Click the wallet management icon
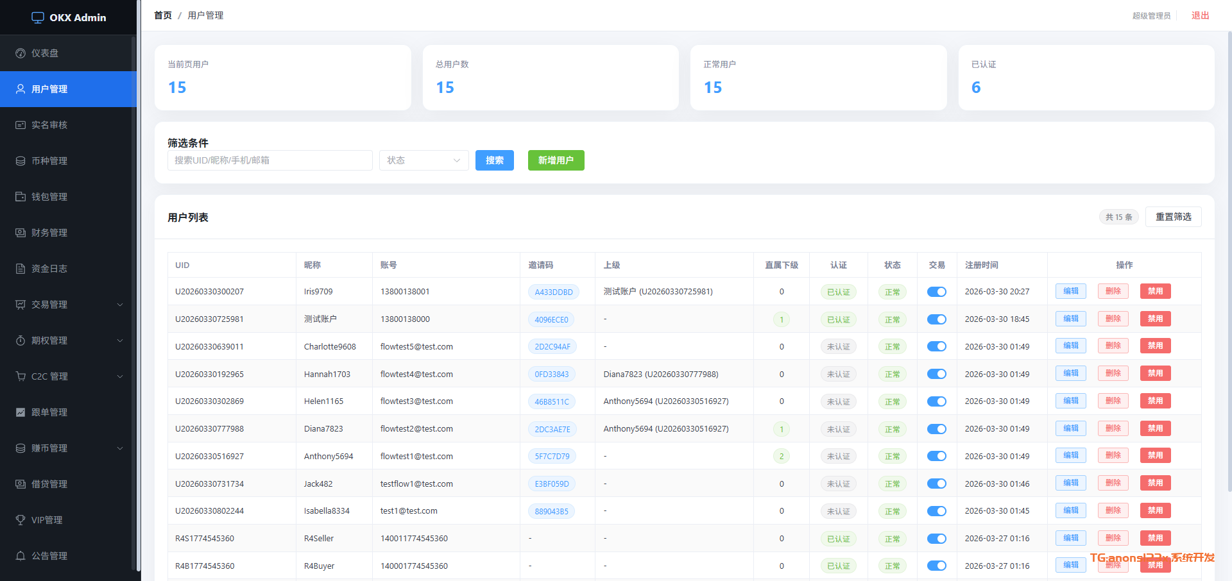The height and width of the screenshot is (581, 1232). click(x=21, y=197)
